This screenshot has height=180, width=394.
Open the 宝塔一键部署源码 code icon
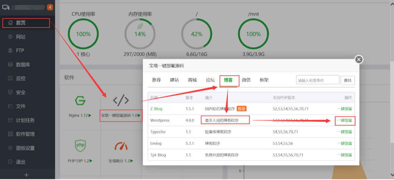[121, 101]
